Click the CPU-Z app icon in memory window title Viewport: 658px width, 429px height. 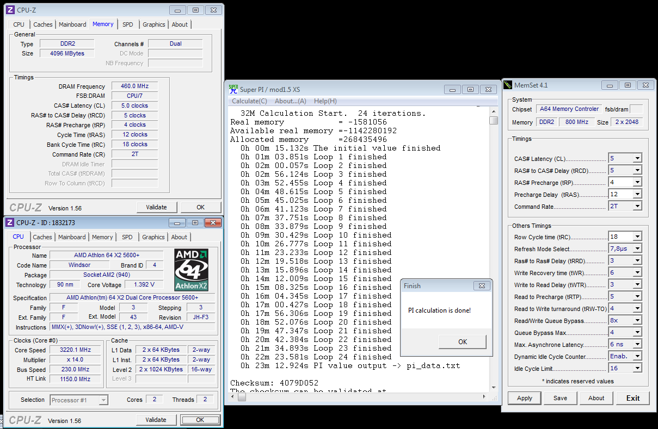(10, 10)
